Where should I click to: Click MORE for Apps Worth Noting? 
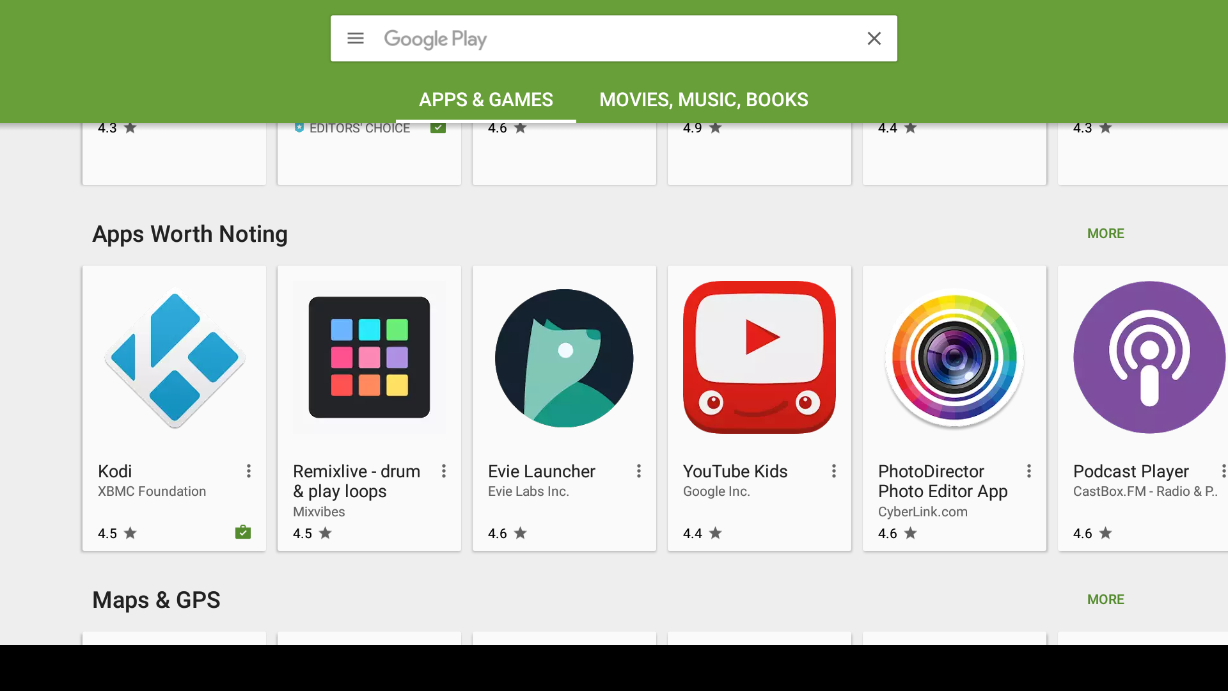[x=1105, y=234]
